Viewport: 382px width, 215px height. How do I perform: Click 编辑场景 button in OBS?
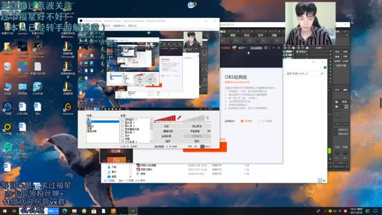[x=168, y=131]
